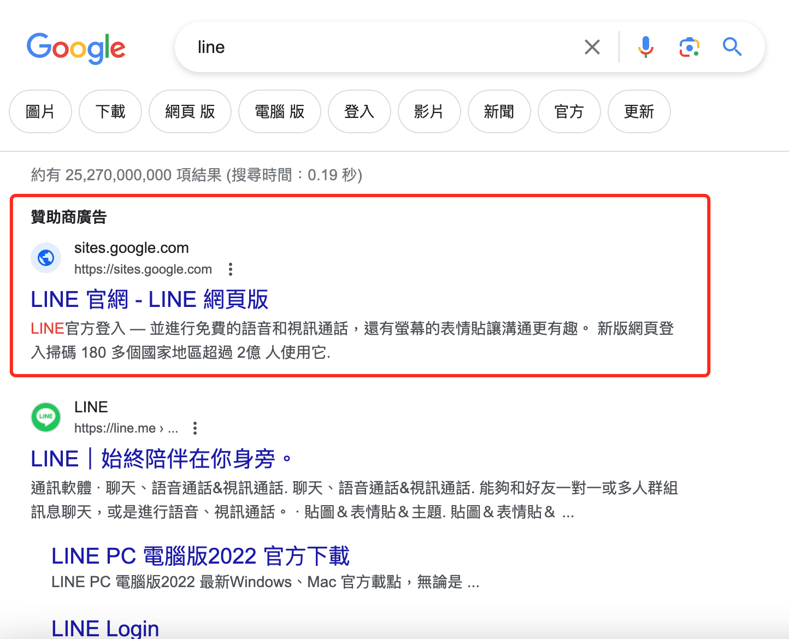Viewport: 789px width, 639px height.
Task: Click the green LINE favicon
Action: pyautogui.click(x=46, y=417)
